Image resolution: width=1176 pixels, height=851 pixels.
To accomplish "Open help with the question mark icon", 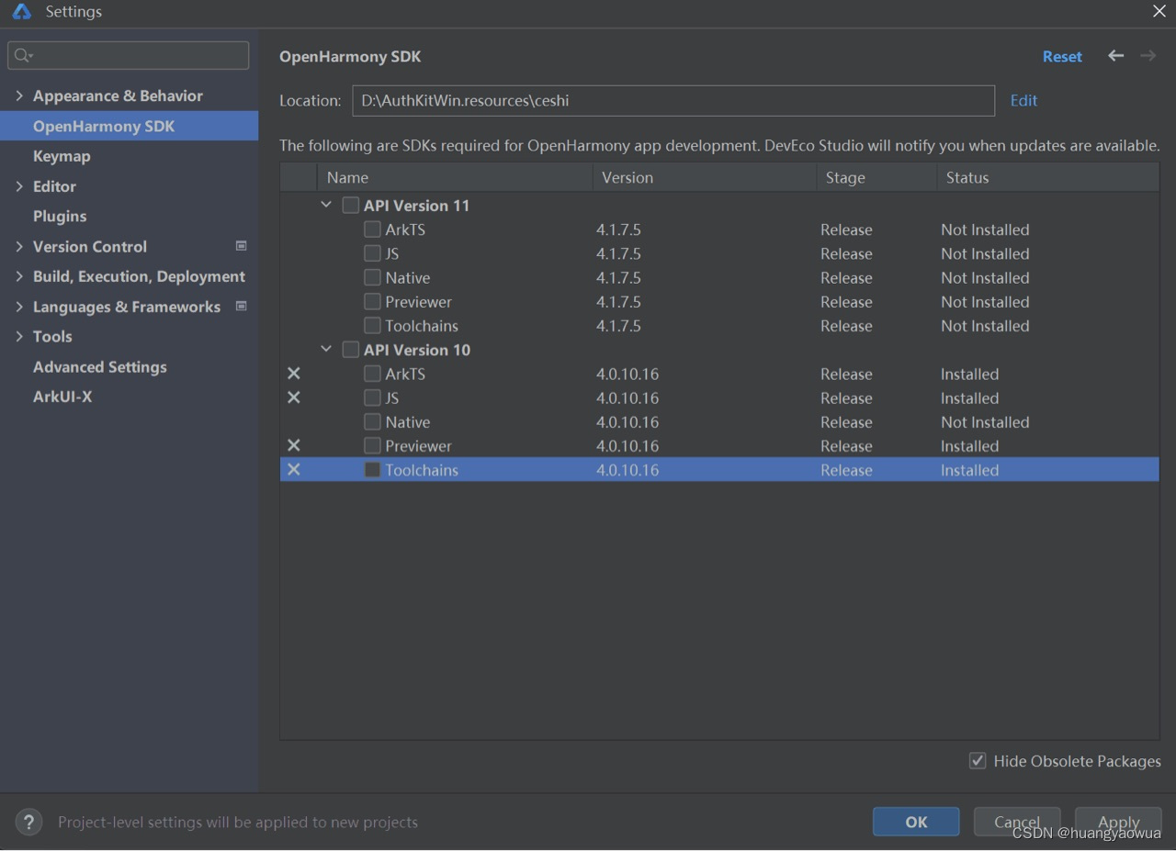I will pyautogui.click(x=29, y=822).
